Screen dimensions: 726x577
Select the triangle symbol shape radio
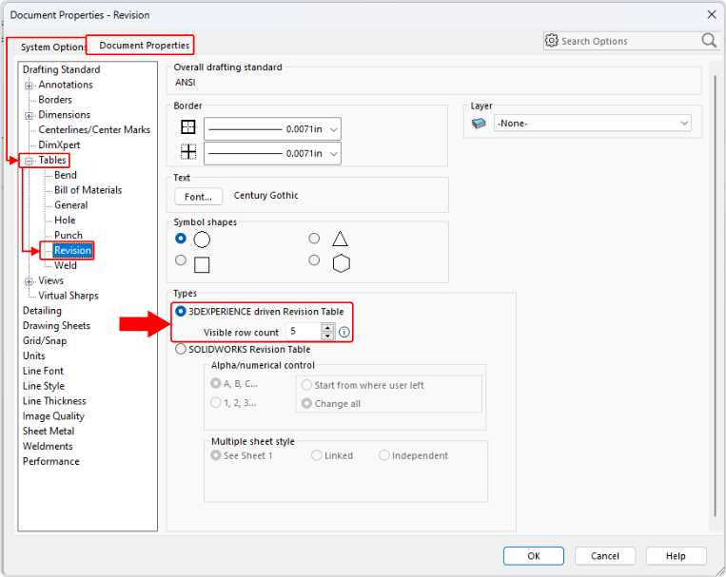[x=314, y=239]
